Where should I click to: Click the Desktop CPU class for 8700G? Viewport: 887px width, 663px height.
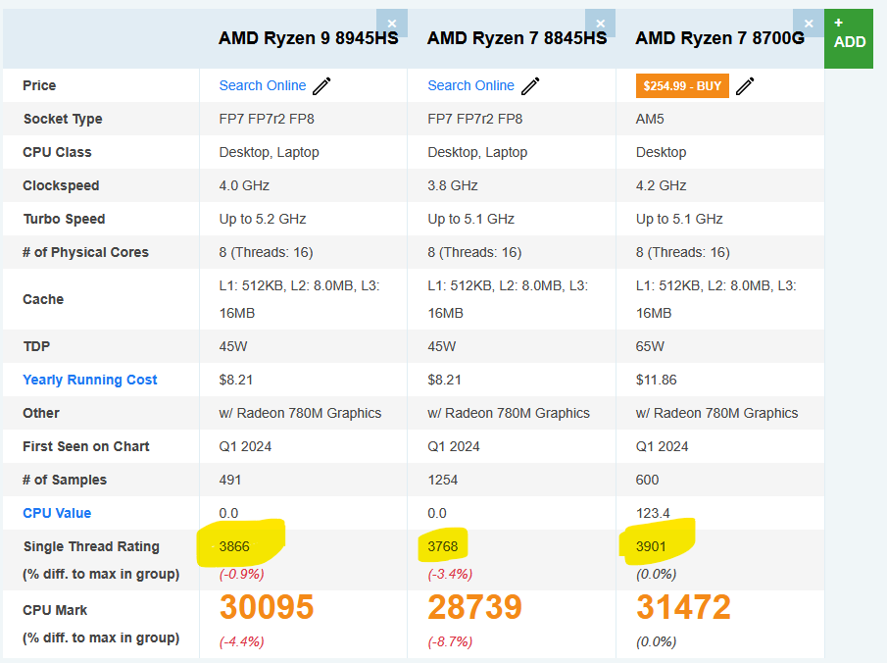point(661,152)
